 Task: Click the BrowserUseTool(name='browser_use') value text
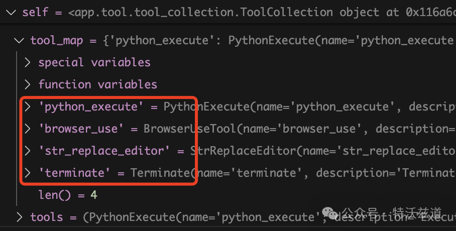[299, 129]
